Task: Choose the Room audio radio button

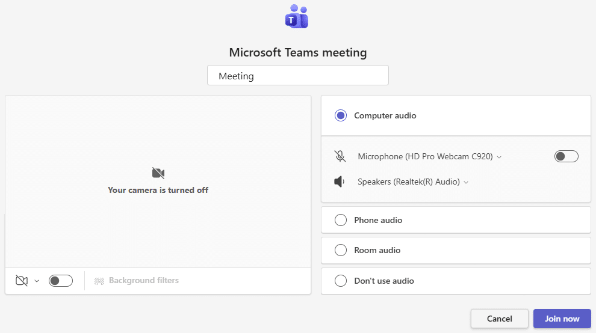Action: [341, 250]
